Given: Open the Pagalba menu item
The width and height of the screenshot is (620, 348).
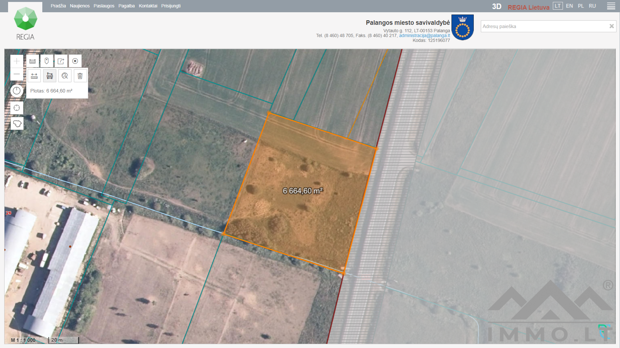Looking at the screenshot, I should 127,6.
